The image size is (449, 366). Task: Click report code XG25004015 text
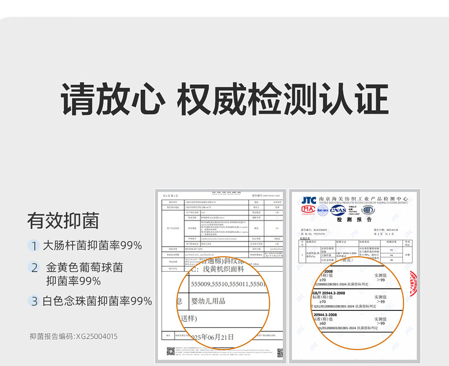point(73,336)
